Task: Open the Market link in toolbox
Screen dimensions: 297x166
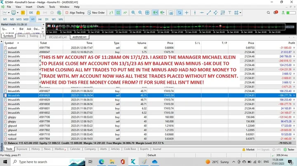Action: coord(248,150)
